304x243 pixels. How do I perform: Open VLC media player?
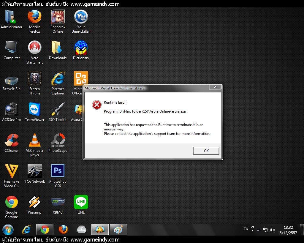click(x=34, y=145)
